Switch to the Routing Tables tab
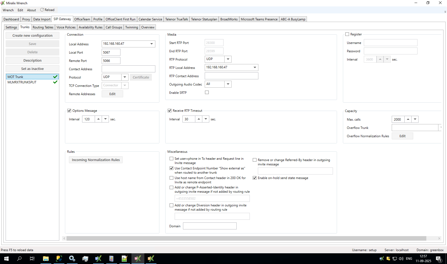This screenshot has width=447, height=264. pyautogui.click(x=43, y=27)
